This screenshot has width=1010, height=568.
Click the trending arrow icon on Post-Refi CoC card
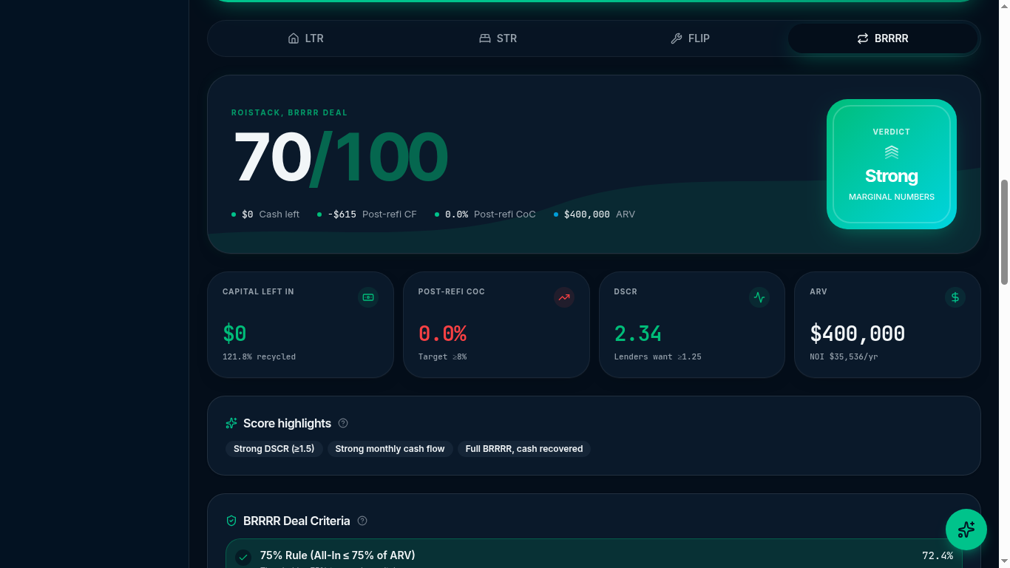(x=564, y=297)
